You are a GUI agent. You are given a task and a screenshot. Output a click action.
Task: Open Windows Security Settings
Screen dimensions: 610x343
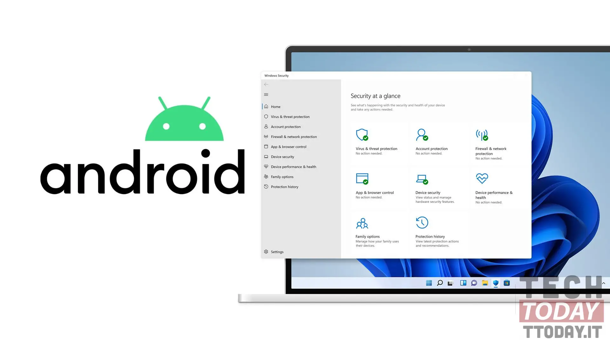click(277, 252)
